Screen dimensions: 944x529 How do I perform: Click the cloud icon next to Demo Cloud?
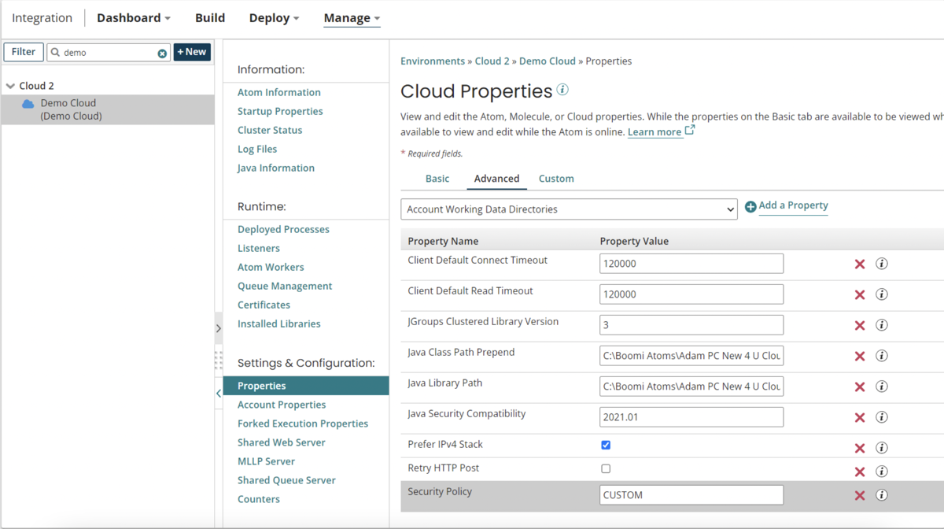click(27, 103)
